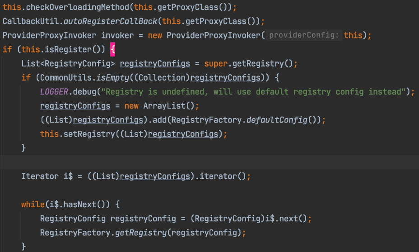Click the italic getRegistry on RegistryFactory

point(141,233)
